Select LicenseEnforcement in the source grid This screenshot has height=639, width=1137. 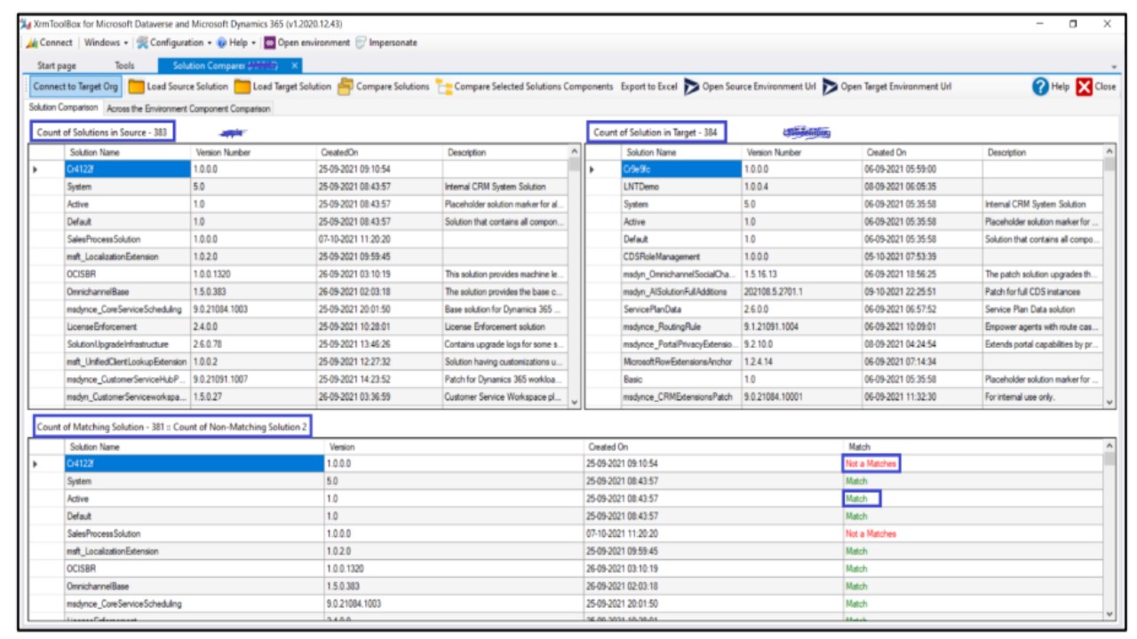point(127,327)
